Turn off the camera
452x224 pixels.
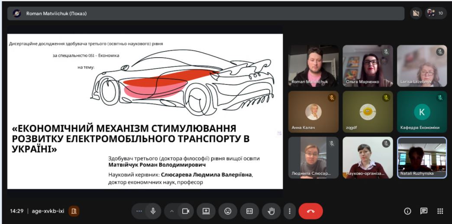[186, 211]
